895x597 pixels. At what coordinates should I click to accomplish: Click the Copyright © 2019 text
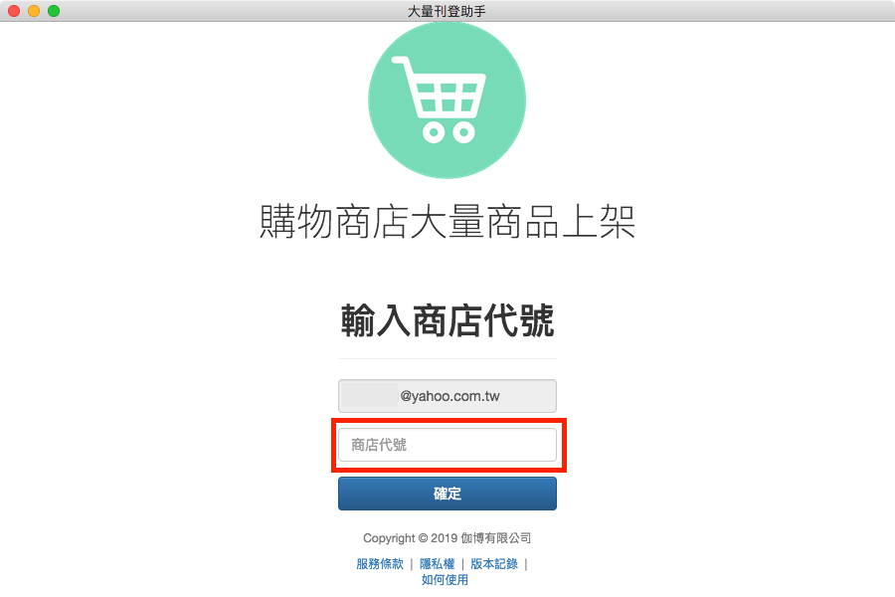pyautogui.click(x=411, y=538)
